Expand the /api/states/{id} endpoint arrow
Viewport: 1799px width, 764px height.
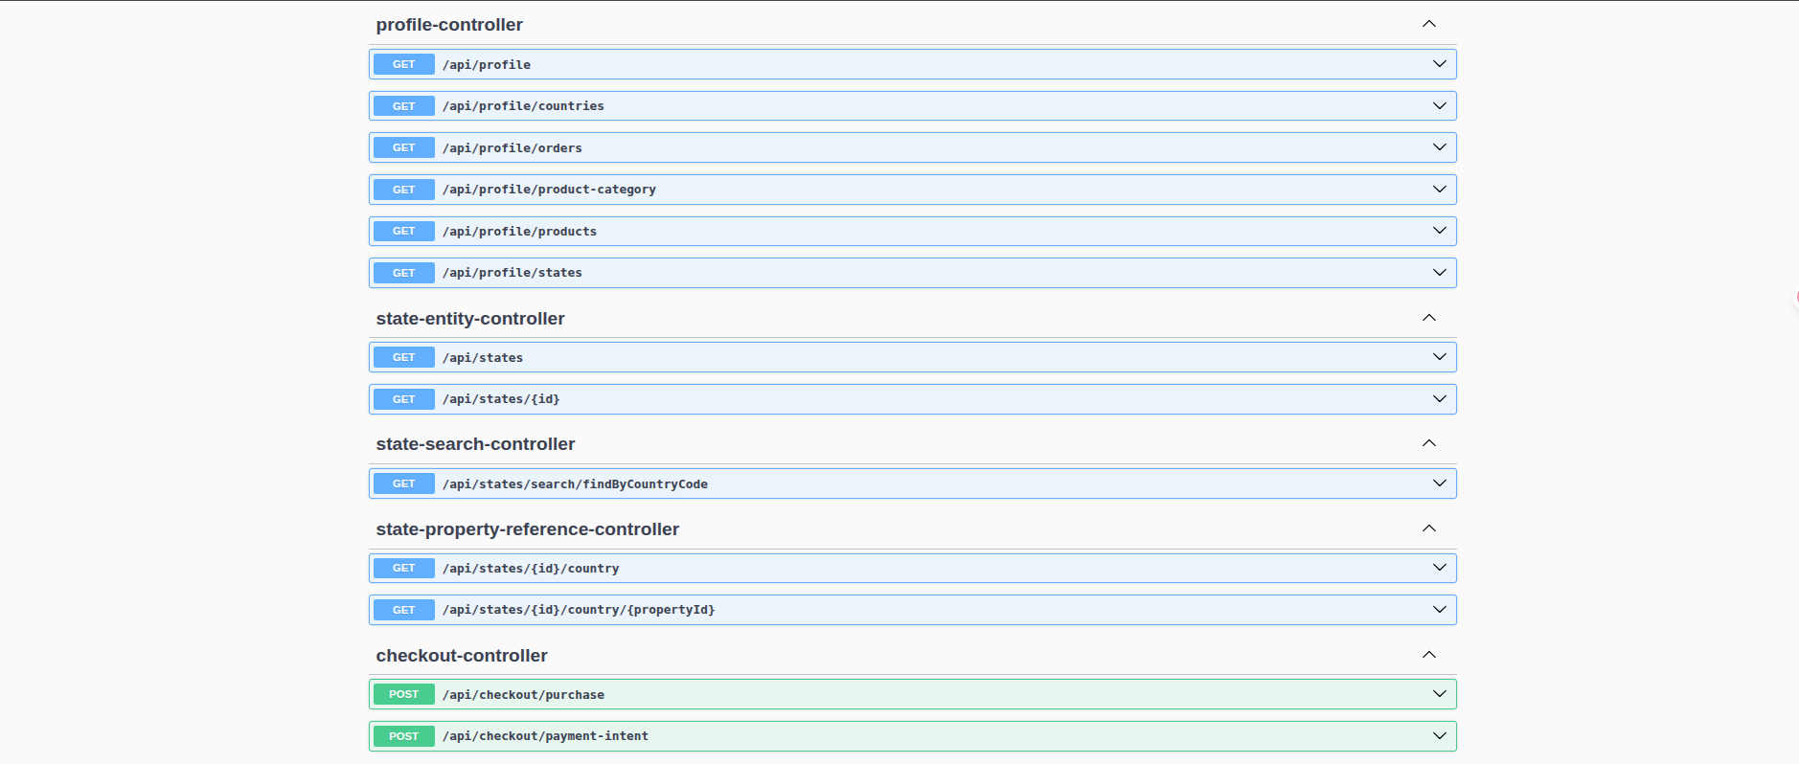coord(1439,399)
